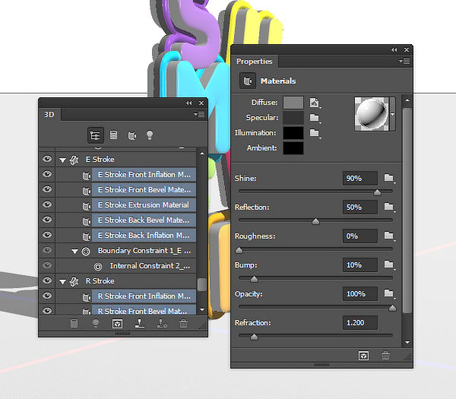The height and width of the screenshot is (399, 456).
Task: Collapse the E Stroke tree group
Action: pos(62,160)
